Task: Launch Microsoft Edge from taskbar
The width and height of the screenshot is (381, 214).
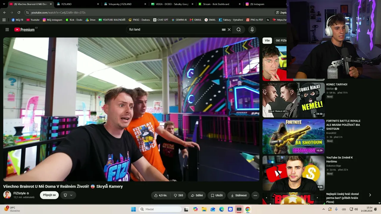Action: point(221,209)
